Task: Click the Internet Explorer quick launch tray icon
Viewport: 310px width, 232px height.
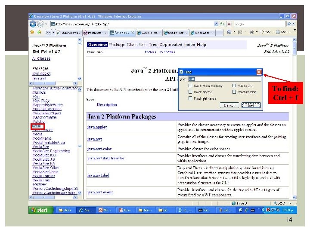Action: tap(246, 210)
